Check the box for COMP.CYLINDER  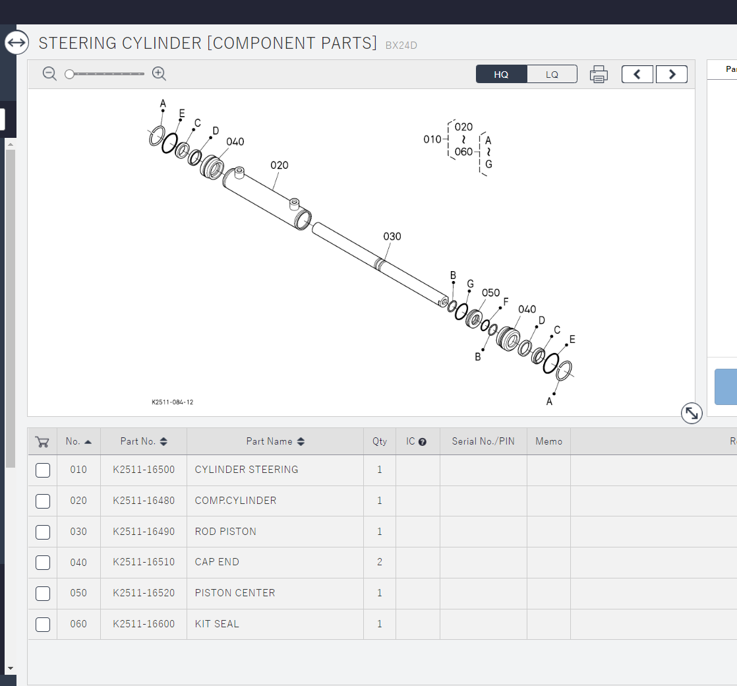43,501
